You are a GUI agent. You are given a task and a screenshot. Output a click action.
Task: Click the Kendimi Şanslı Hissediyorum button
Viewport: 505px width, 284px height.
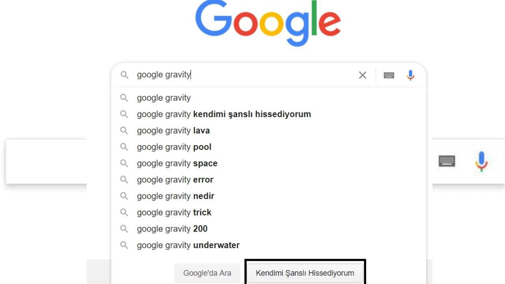305,273
